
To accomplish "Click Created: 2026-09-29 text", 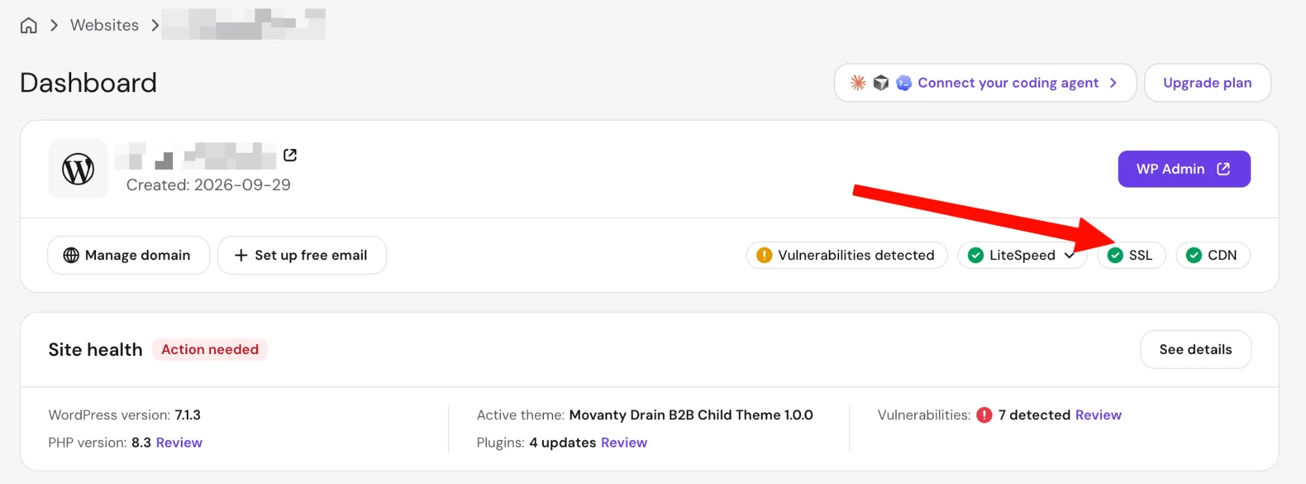I will click(208, 185).
